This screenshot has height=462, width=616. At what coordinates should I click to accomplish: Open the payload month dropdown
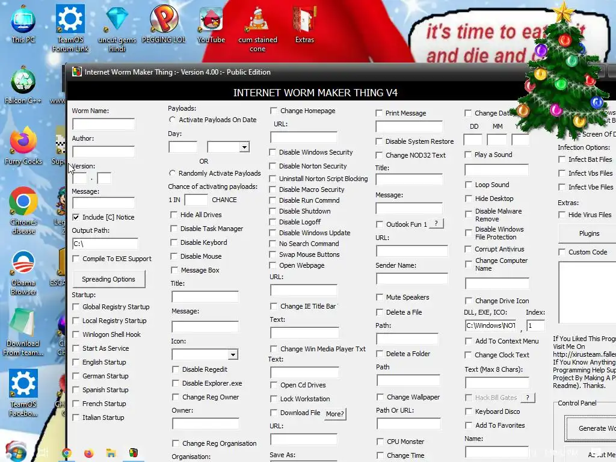tap(244, 147)
